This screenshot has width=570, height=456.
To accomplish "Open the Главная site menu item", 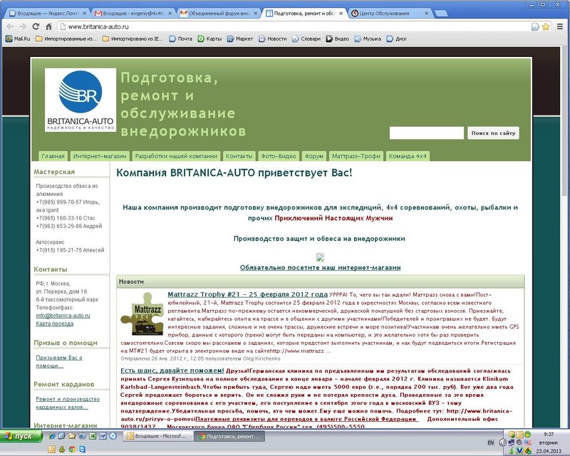I will pos(53,156).
